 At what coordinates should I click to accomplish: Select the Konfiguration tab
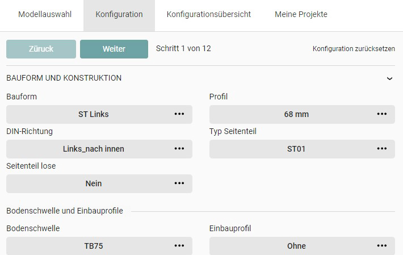pyautogui.click(x=119, y=15)
